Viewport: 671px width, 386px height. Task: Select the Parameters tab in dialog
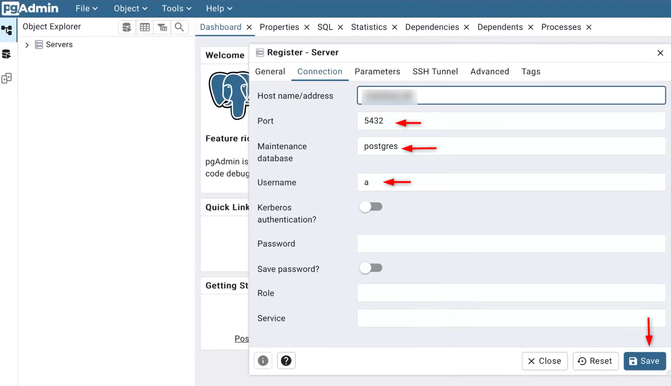(x=377, y=72)
